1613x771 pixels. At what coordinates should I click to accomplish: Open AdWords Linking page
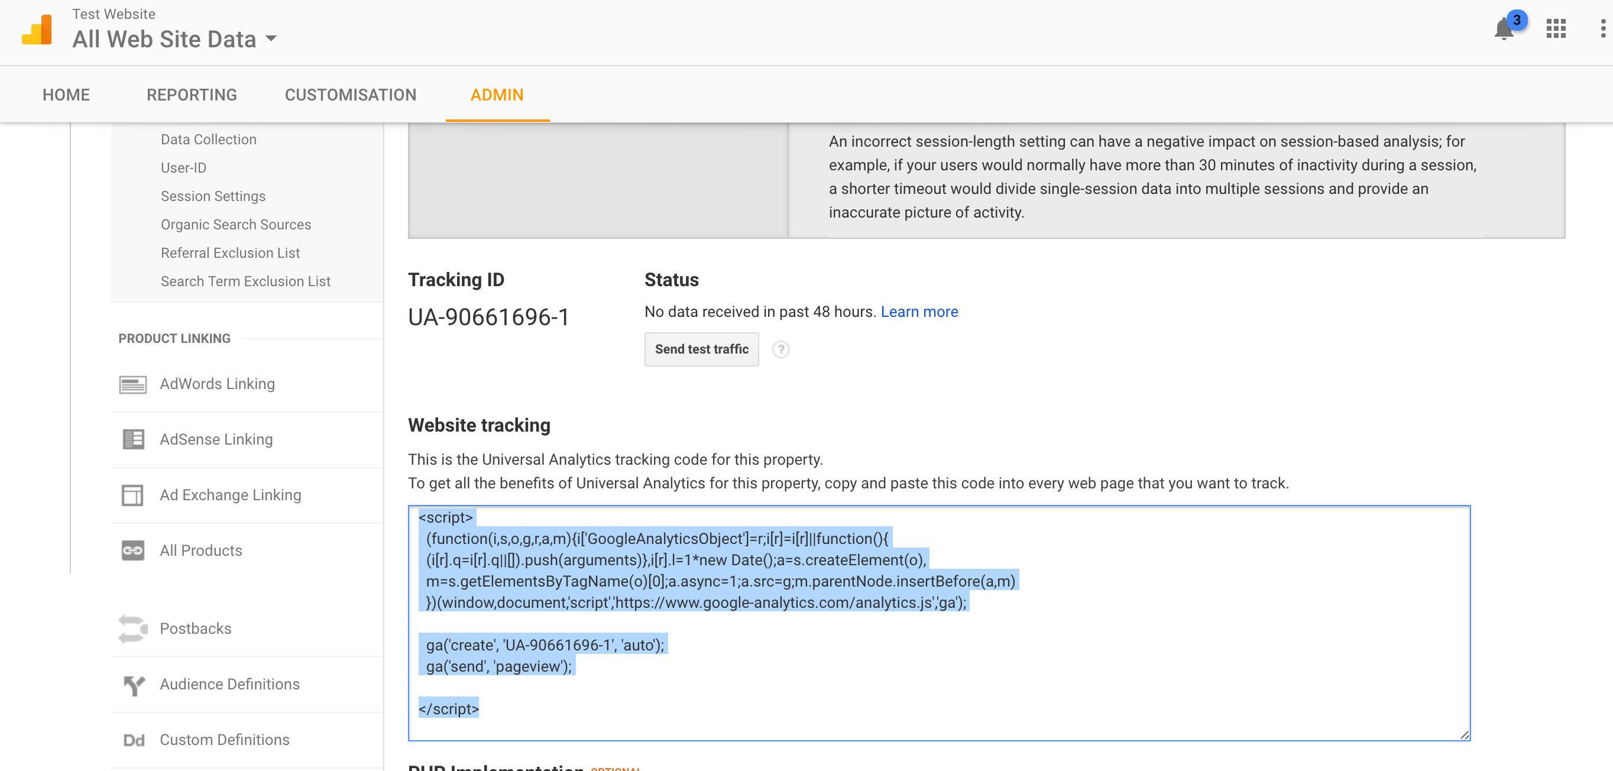coord(217,384)
